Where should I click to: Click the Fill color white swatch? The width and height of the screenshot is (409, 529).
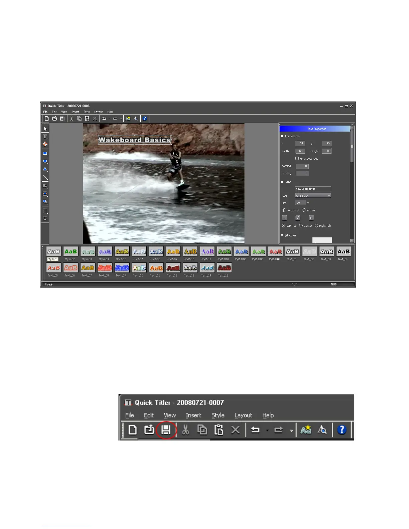[x=322, y=240]
